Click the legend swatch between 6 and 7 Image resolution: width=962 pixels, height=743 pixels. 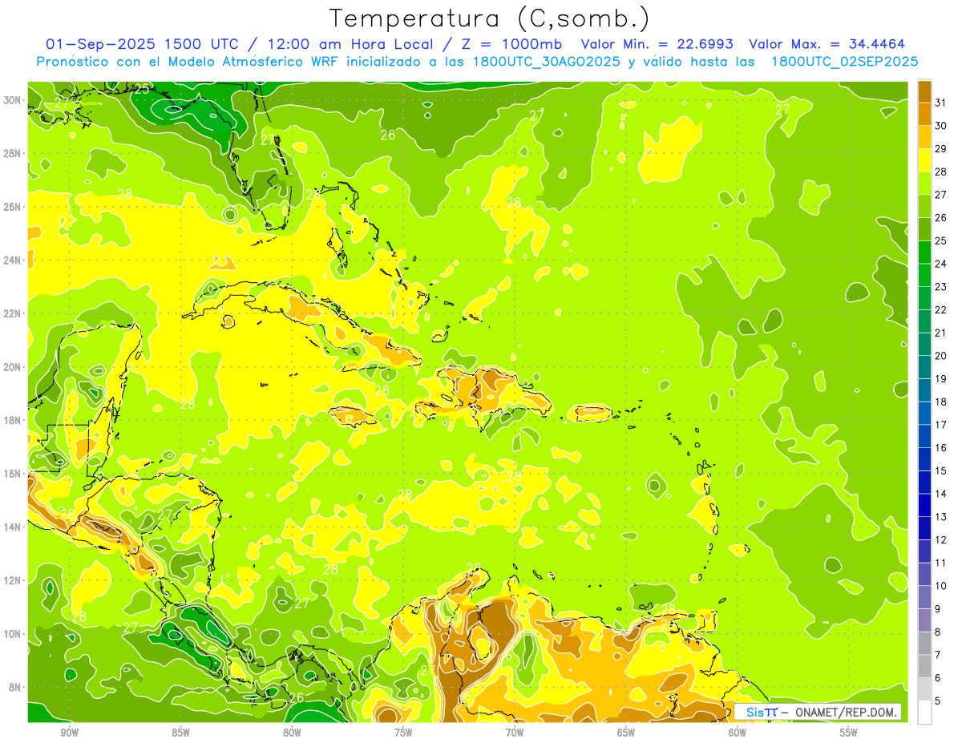pyautogui.click(x=924, y=666)
